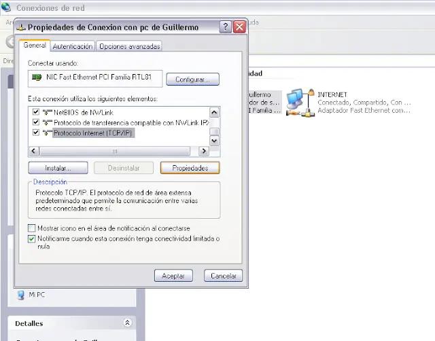Uncheck the Protocolo Internet (TCP/IP) checkbox
Image resolution: width=435 pixels, height=341 pixels.
point(36,132)
